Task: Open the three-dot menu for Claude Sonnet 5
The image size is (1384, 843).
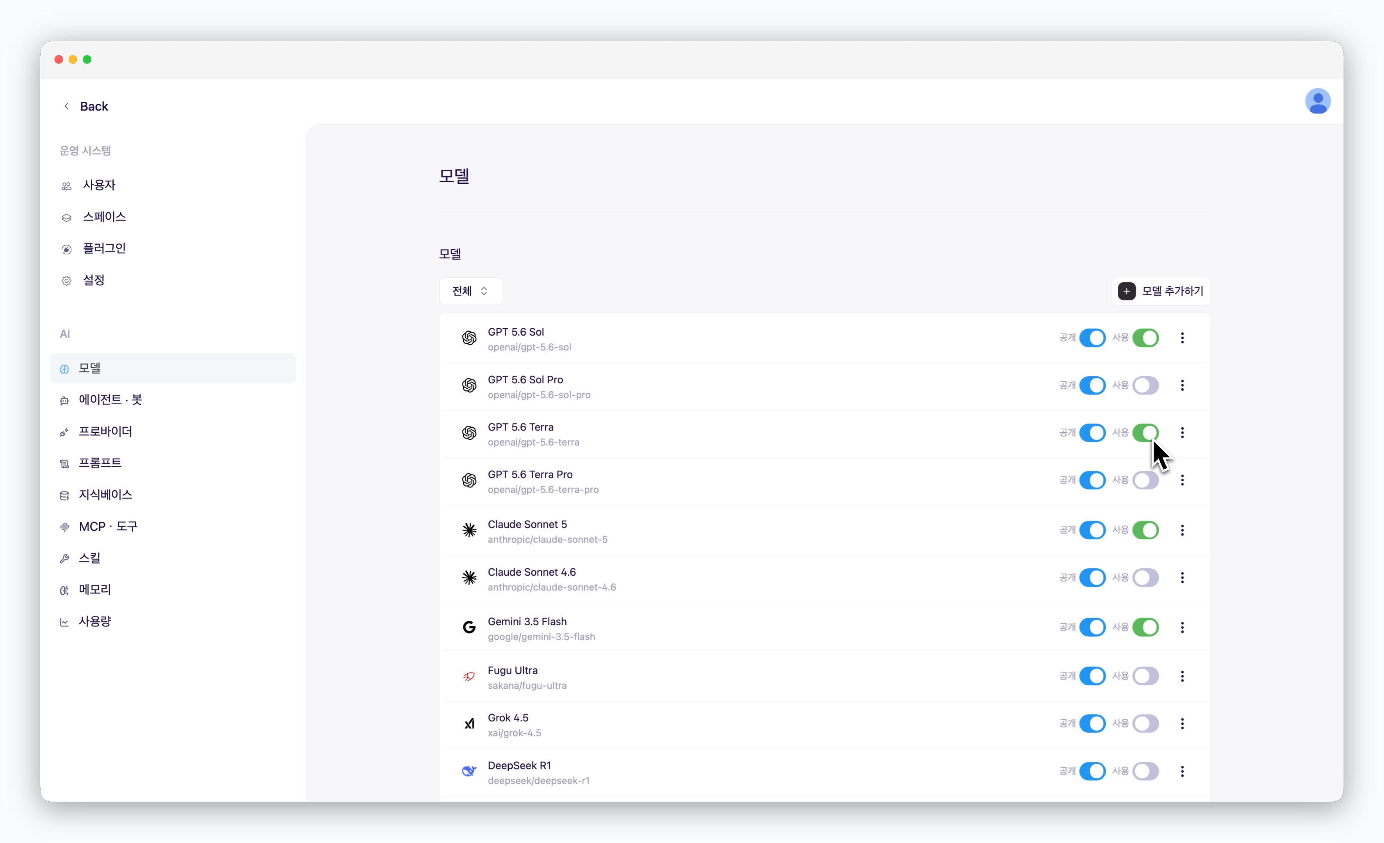Action: coord(1182,530)
